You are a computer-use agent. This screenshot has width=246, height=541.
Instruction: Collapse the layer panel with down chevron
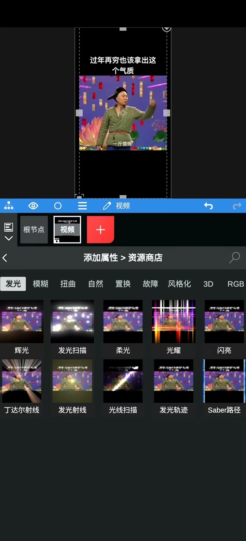[9, 238]
